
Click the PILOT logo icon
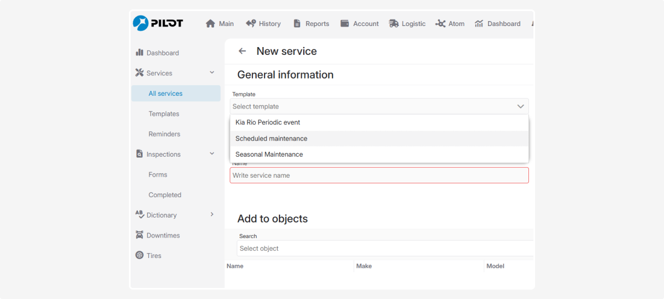point(141,23)
